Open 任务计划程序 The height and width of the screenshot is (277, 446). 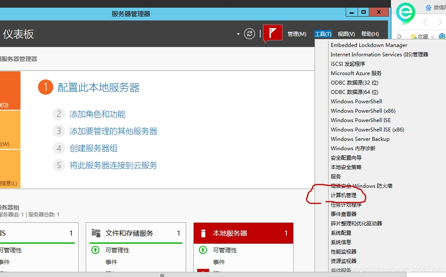coord(346,204)
